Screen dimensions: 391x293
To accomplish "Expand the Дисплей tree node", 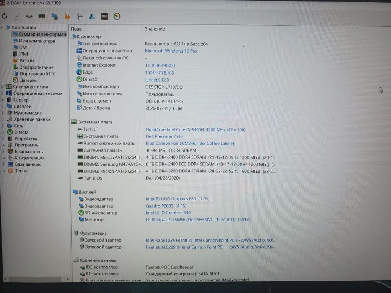I will tap(3, 106).
